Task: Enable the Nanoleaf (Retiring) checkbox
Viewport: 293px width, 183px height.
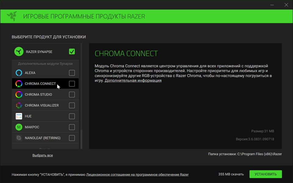Action: coord(72,138)
